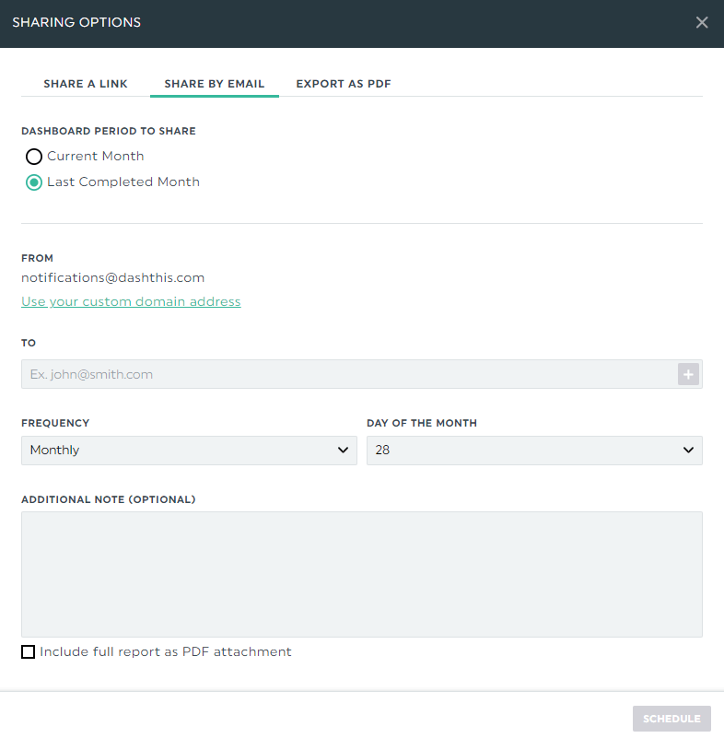The height and width of the screenshot is (738, 724).
Task: Click the Day of the Month chevron arrow
Action: (x=688, y=451)
